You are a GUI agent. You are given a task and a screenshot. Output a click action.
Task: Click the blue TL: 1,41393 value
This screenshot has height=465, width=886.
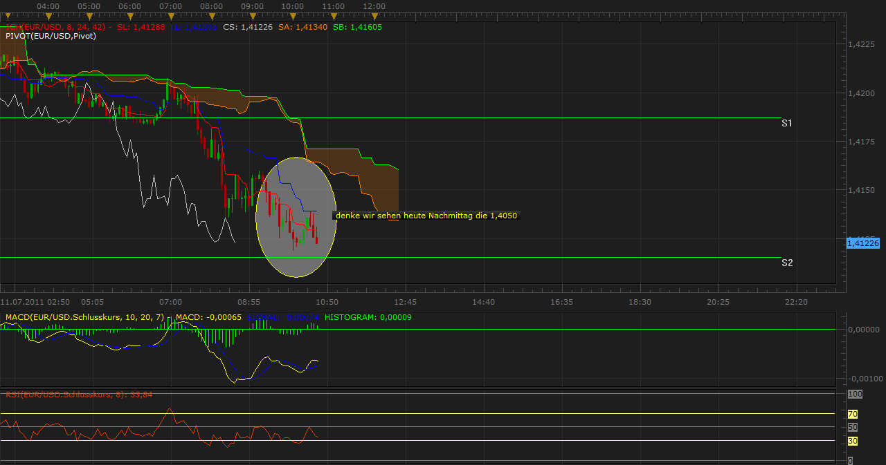(194, 26)
